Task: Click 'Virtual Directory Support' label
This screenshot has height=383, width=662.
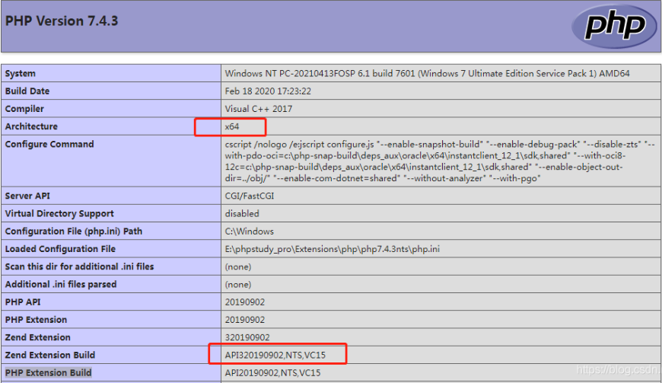Action: pos(59,214)
